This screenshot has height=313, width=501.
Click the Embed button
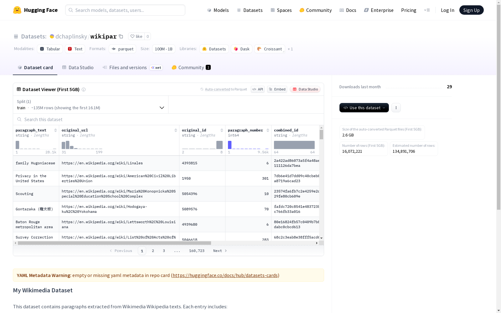(x=277, y=89)
